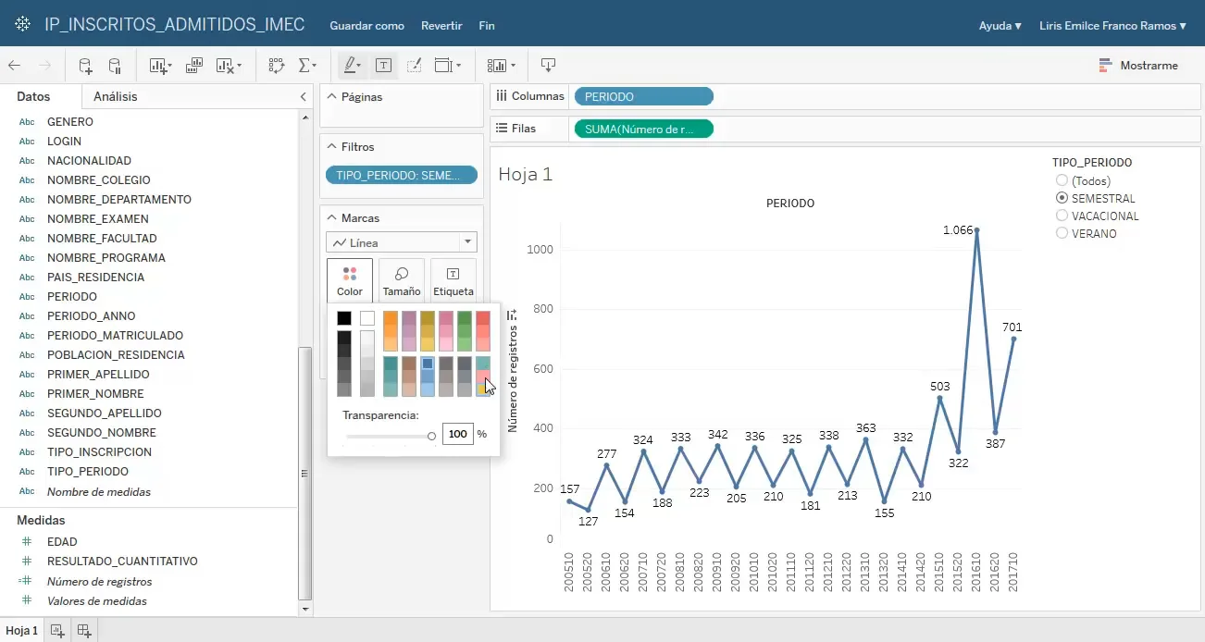Select the SEMESTRAL radio option

1062,198
